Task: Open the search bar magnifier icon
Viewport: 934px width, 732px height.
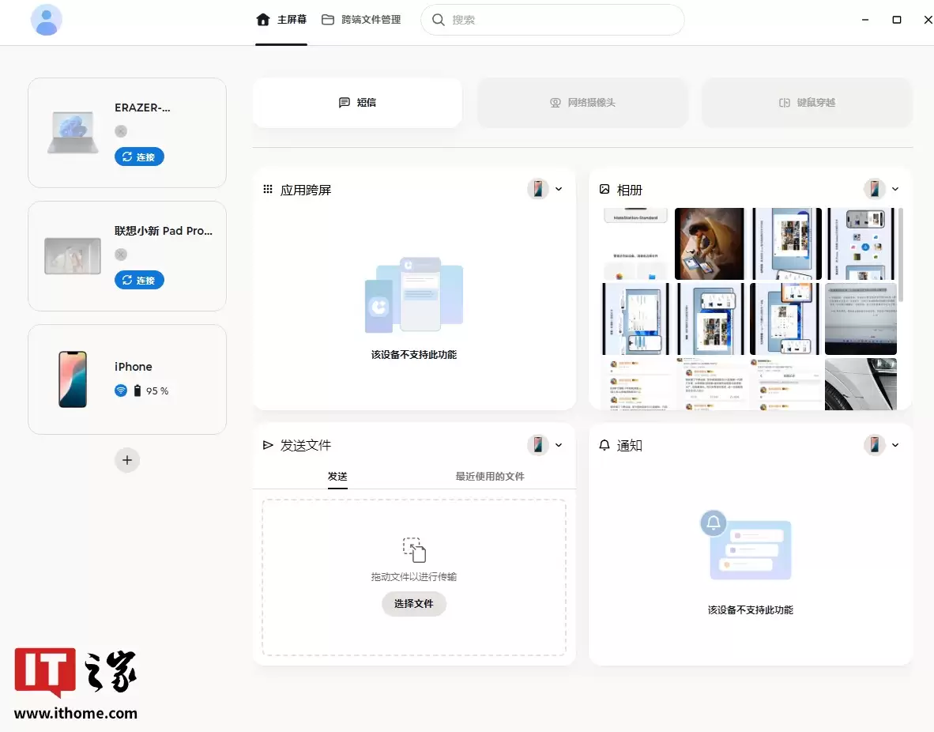Action: click(438, 19)
